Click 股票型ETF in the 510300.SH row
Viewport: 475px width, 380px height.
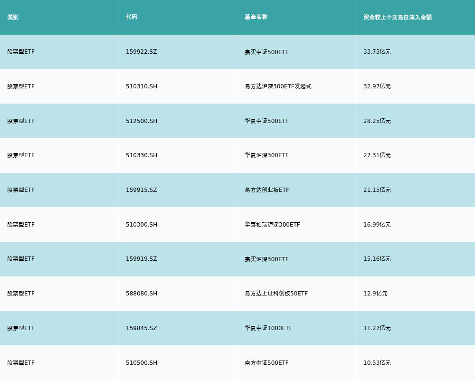coord(21,225)
